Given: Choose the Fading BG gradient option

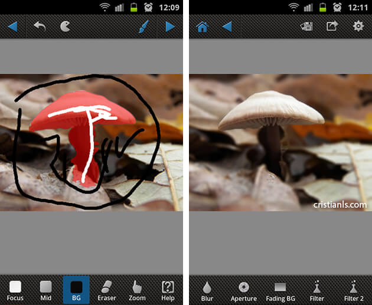Looking at the screenshot, I should point(280,290).
